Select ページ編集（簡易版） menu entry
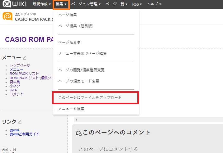223x153 pixels. (96, 26)
